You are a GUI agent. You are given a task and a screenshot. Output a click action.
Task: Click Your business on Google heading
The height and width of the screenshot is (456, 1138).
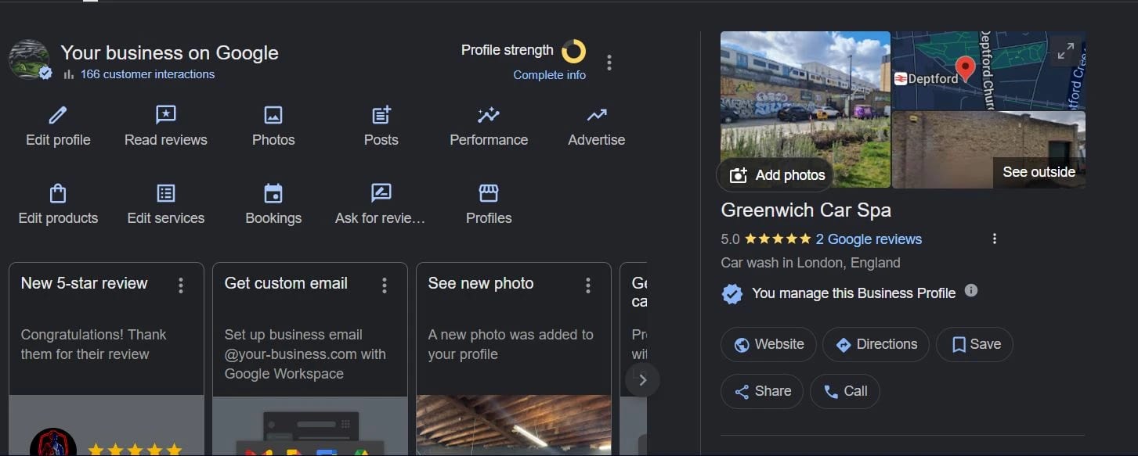[169, 52]
